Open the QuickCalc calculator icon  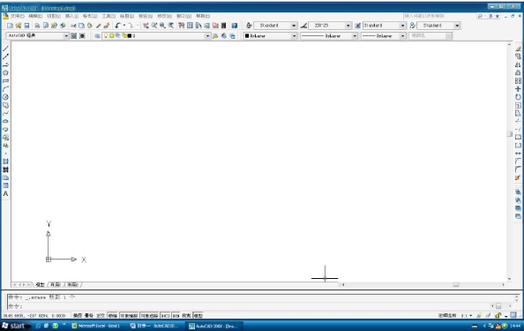coord(223,26)
